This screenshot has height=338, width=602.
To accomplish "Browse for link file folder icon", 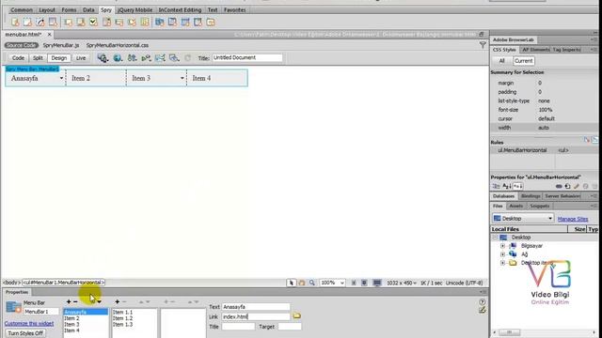I will pos(297,316).
